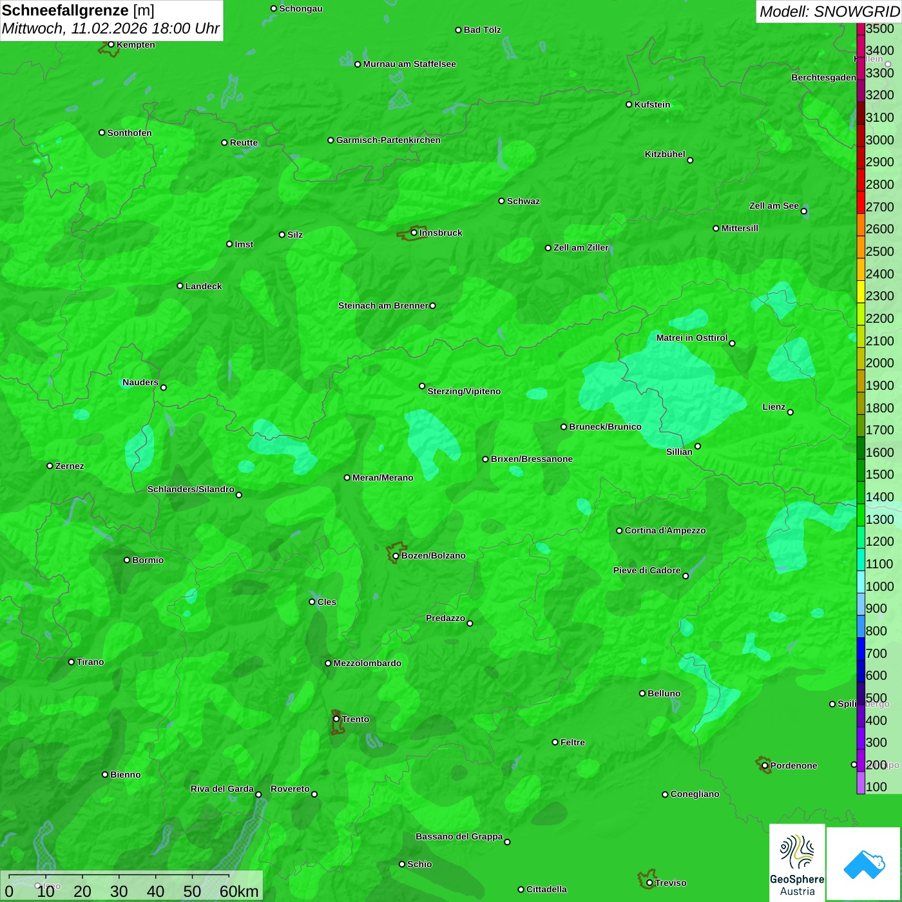902x902 pixels.
Task: Click the Lienz location dot
Action: click(791, 412)
